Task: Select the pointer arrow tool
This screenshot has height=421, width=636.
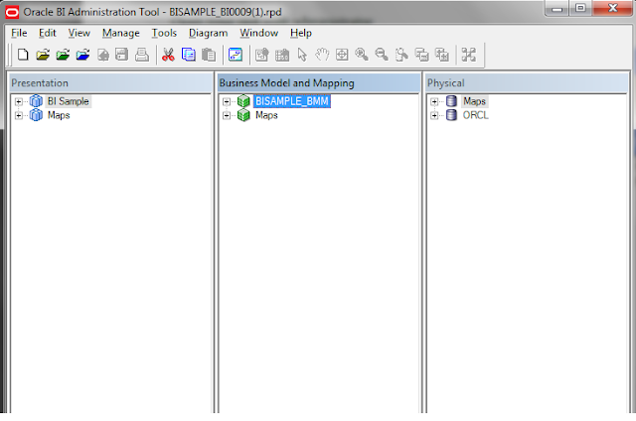Action: tap(302, 55)
